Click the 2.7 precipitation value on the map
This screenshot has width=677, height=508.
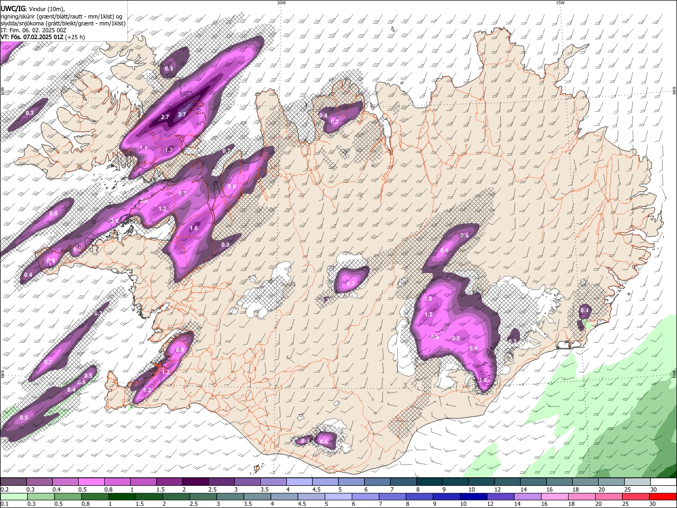165,117
